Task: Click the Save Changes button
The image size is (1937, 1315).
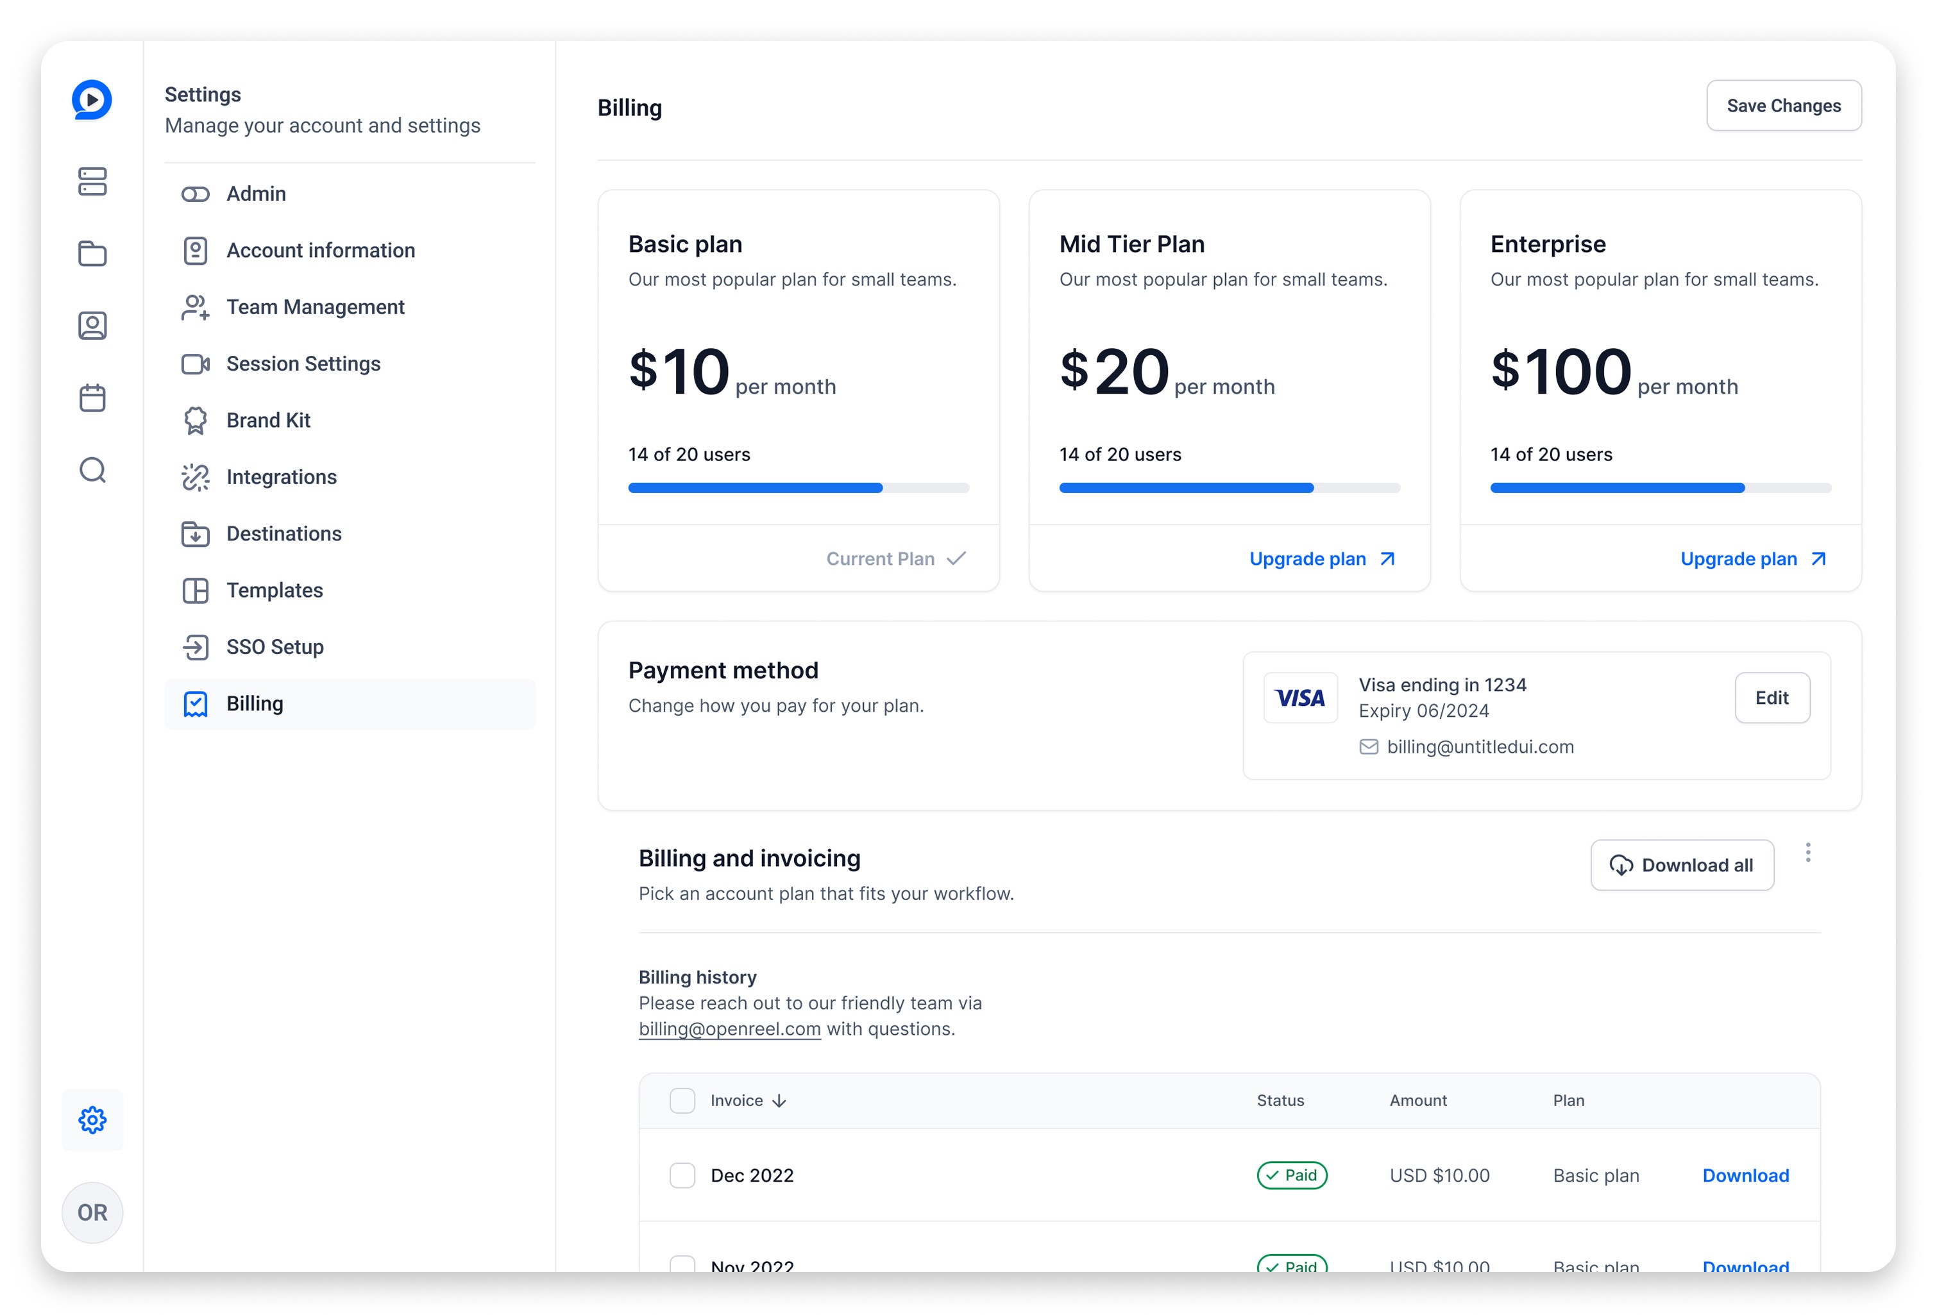Action: tap(1783, 106)
